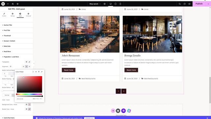Add new section with pink plus icon
The width and height of the screenshot is (211, 119).
(x=113, y=111)
